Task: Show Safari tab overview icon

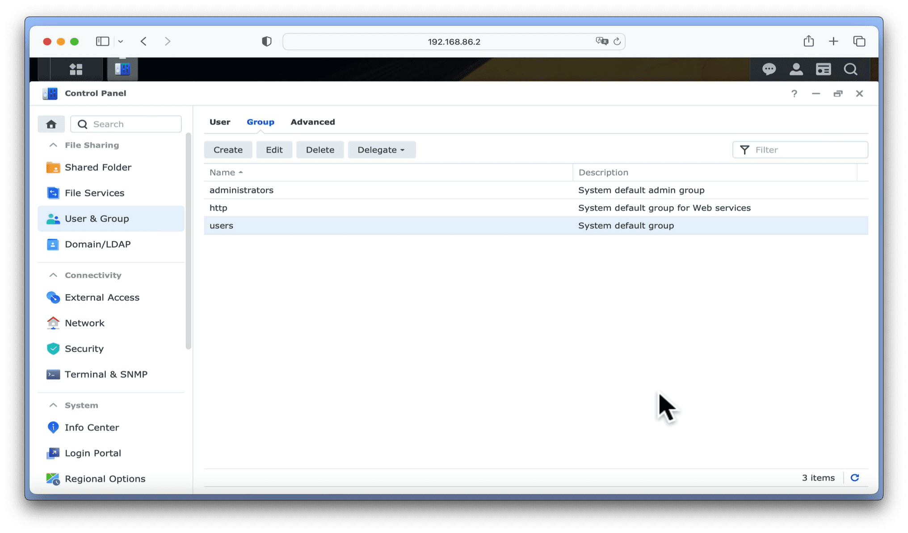Action: pos(859,41)
